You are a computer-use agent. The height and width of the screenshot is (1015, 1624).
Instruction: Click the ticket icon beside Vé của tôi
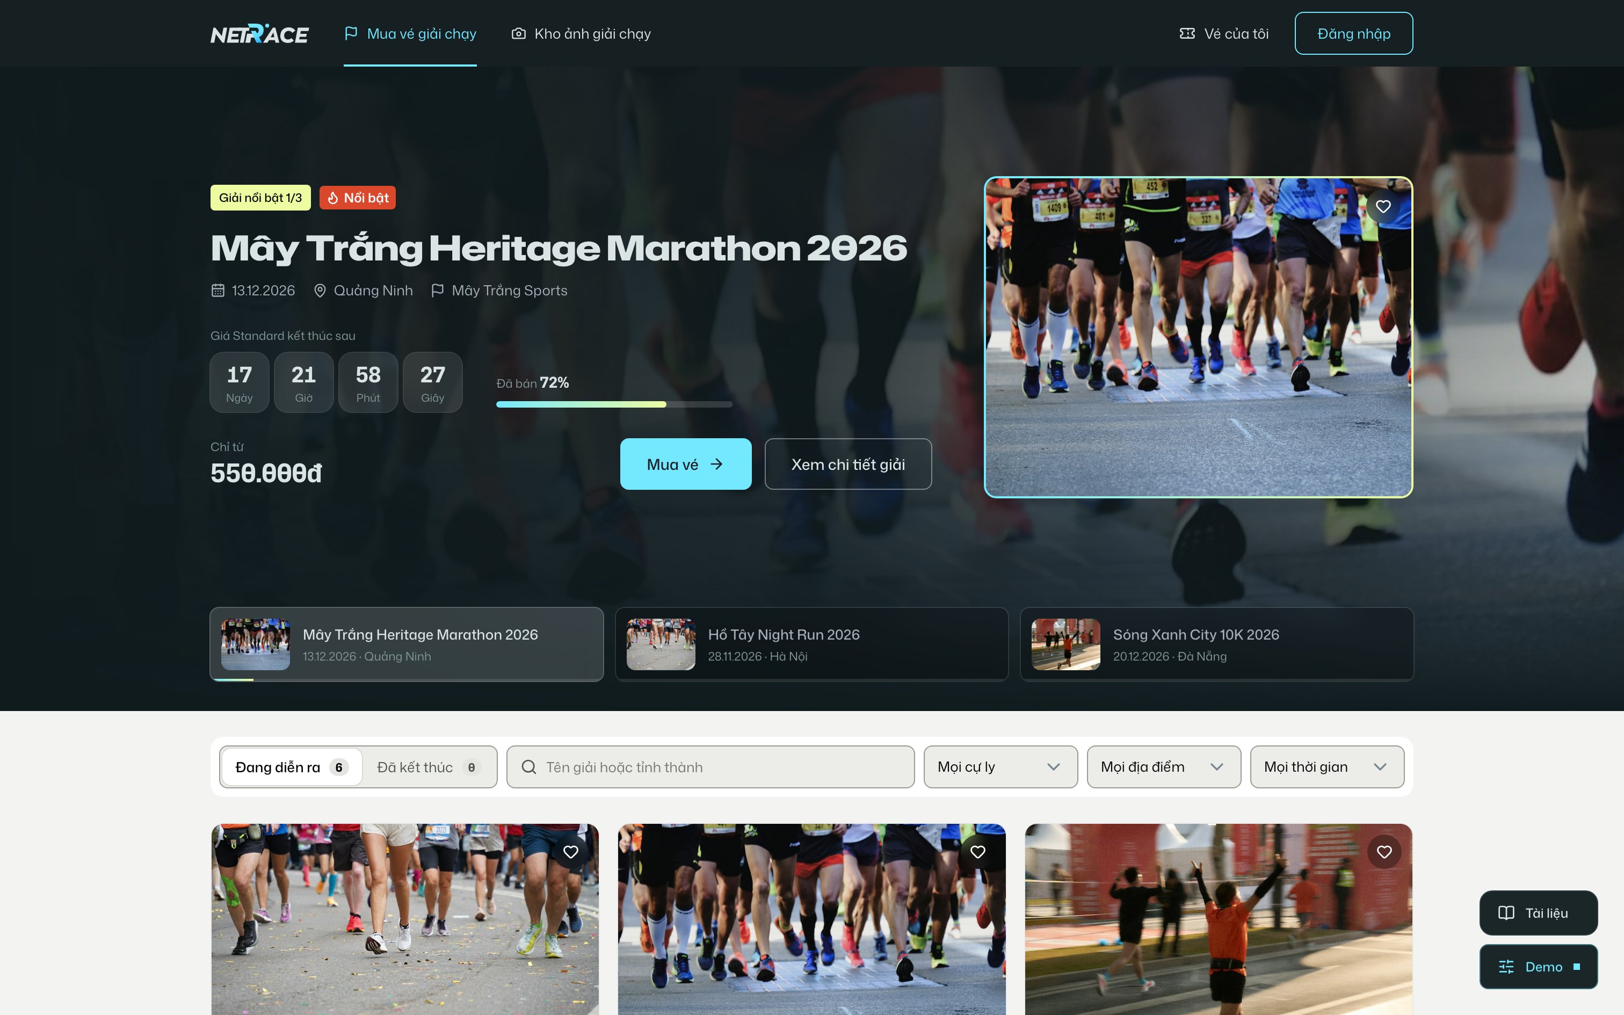[x=1187, y=33]
